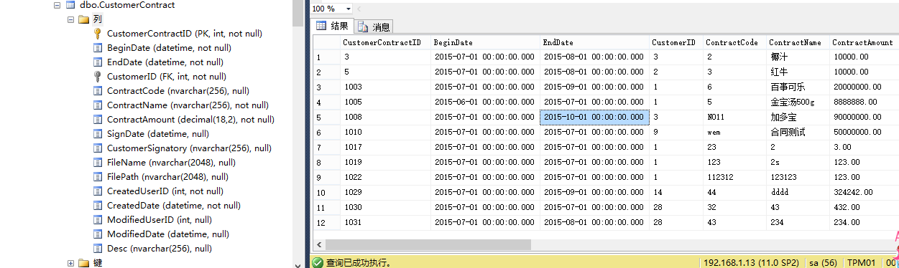Click the highlighted 2015-10-01 EndDate cell
This screenshot has width=899, height=268.
(x=594, y=117)
